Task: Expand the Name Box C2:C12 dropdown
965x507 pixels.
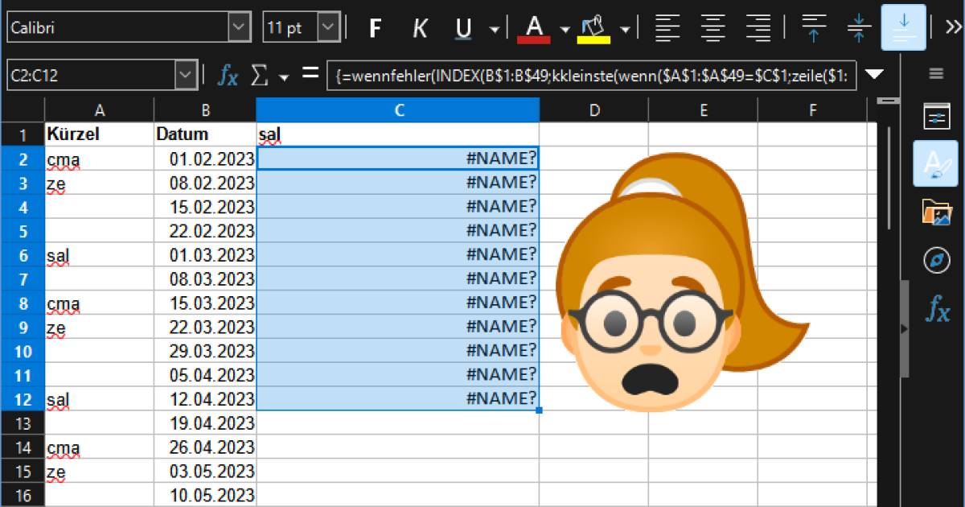Action: point(186,76)
